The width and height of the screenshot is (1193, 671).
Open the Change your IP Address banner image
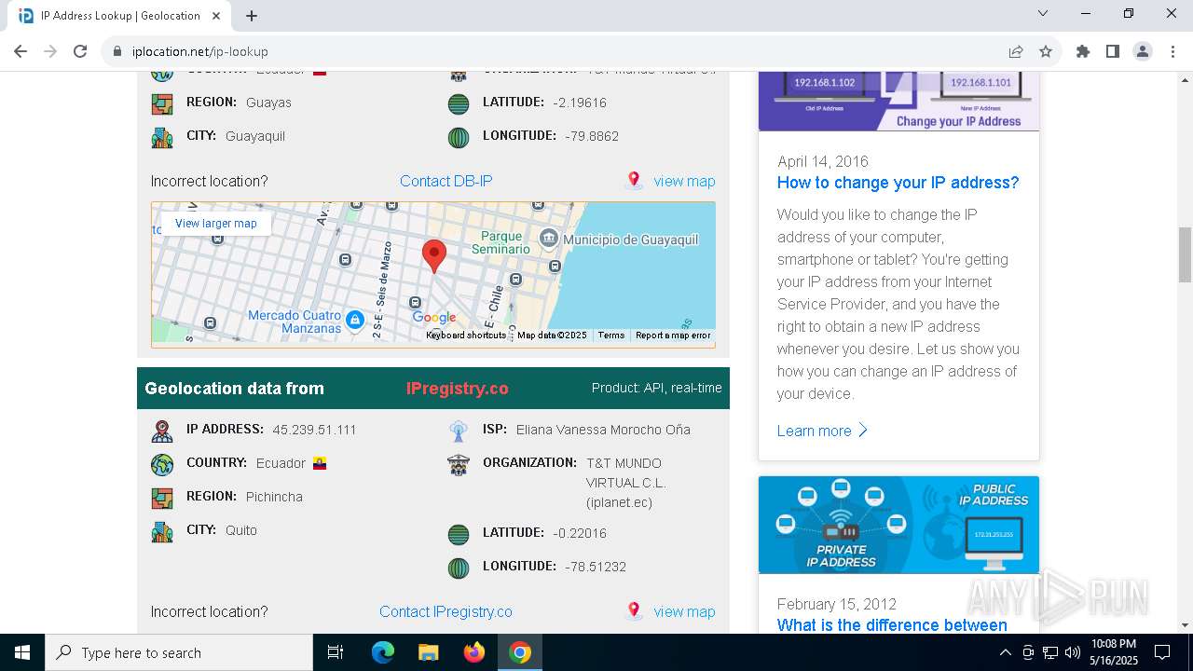coord(898,102)
